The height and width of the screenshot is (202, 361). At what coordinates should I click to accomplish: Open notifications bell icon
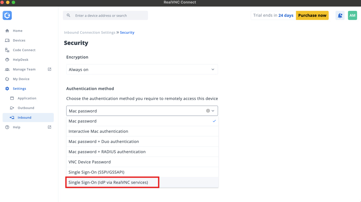click(x=340, y=15)
